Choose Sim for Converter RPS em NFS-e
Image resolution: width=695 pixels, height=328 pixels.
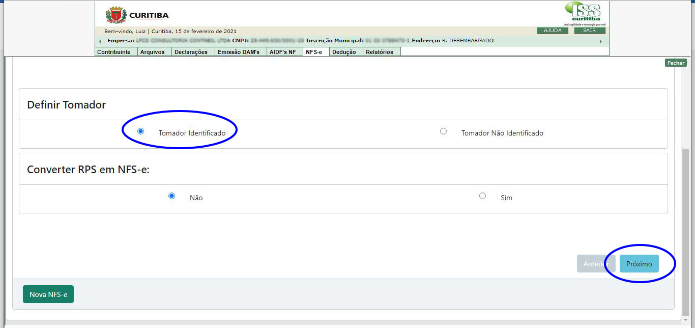click(x=482, y=196)
